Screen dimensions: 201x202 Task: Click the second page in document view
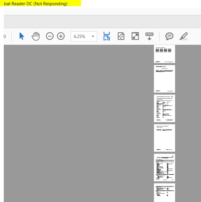click(x=165, y=79)
